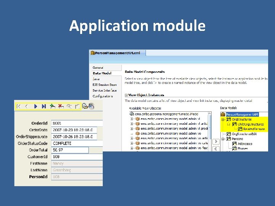275x206 pixels.
Task: Click package icon of admin.vo.cate row
Action: pos(137,143)
